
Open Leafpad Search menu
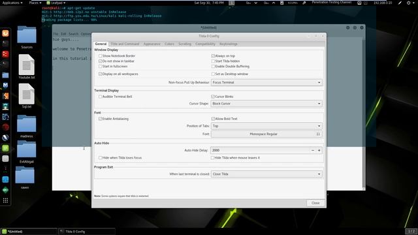(x=74, y=34)
